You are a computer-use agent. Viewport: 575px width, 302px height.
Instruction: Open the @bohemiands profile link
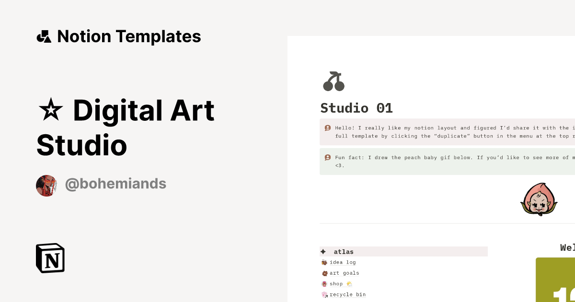click(115, 184)
